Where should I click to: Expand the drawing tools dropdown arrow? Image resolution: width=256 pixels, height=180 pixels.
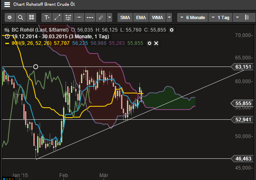(109, 18)
